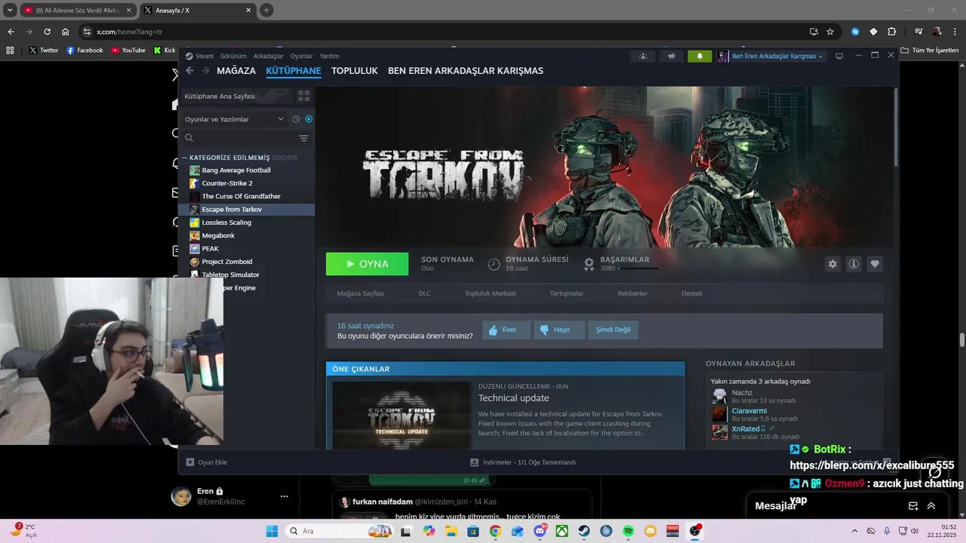Open Tartışmalar link
966x543 pixels.
pos(567,293)
